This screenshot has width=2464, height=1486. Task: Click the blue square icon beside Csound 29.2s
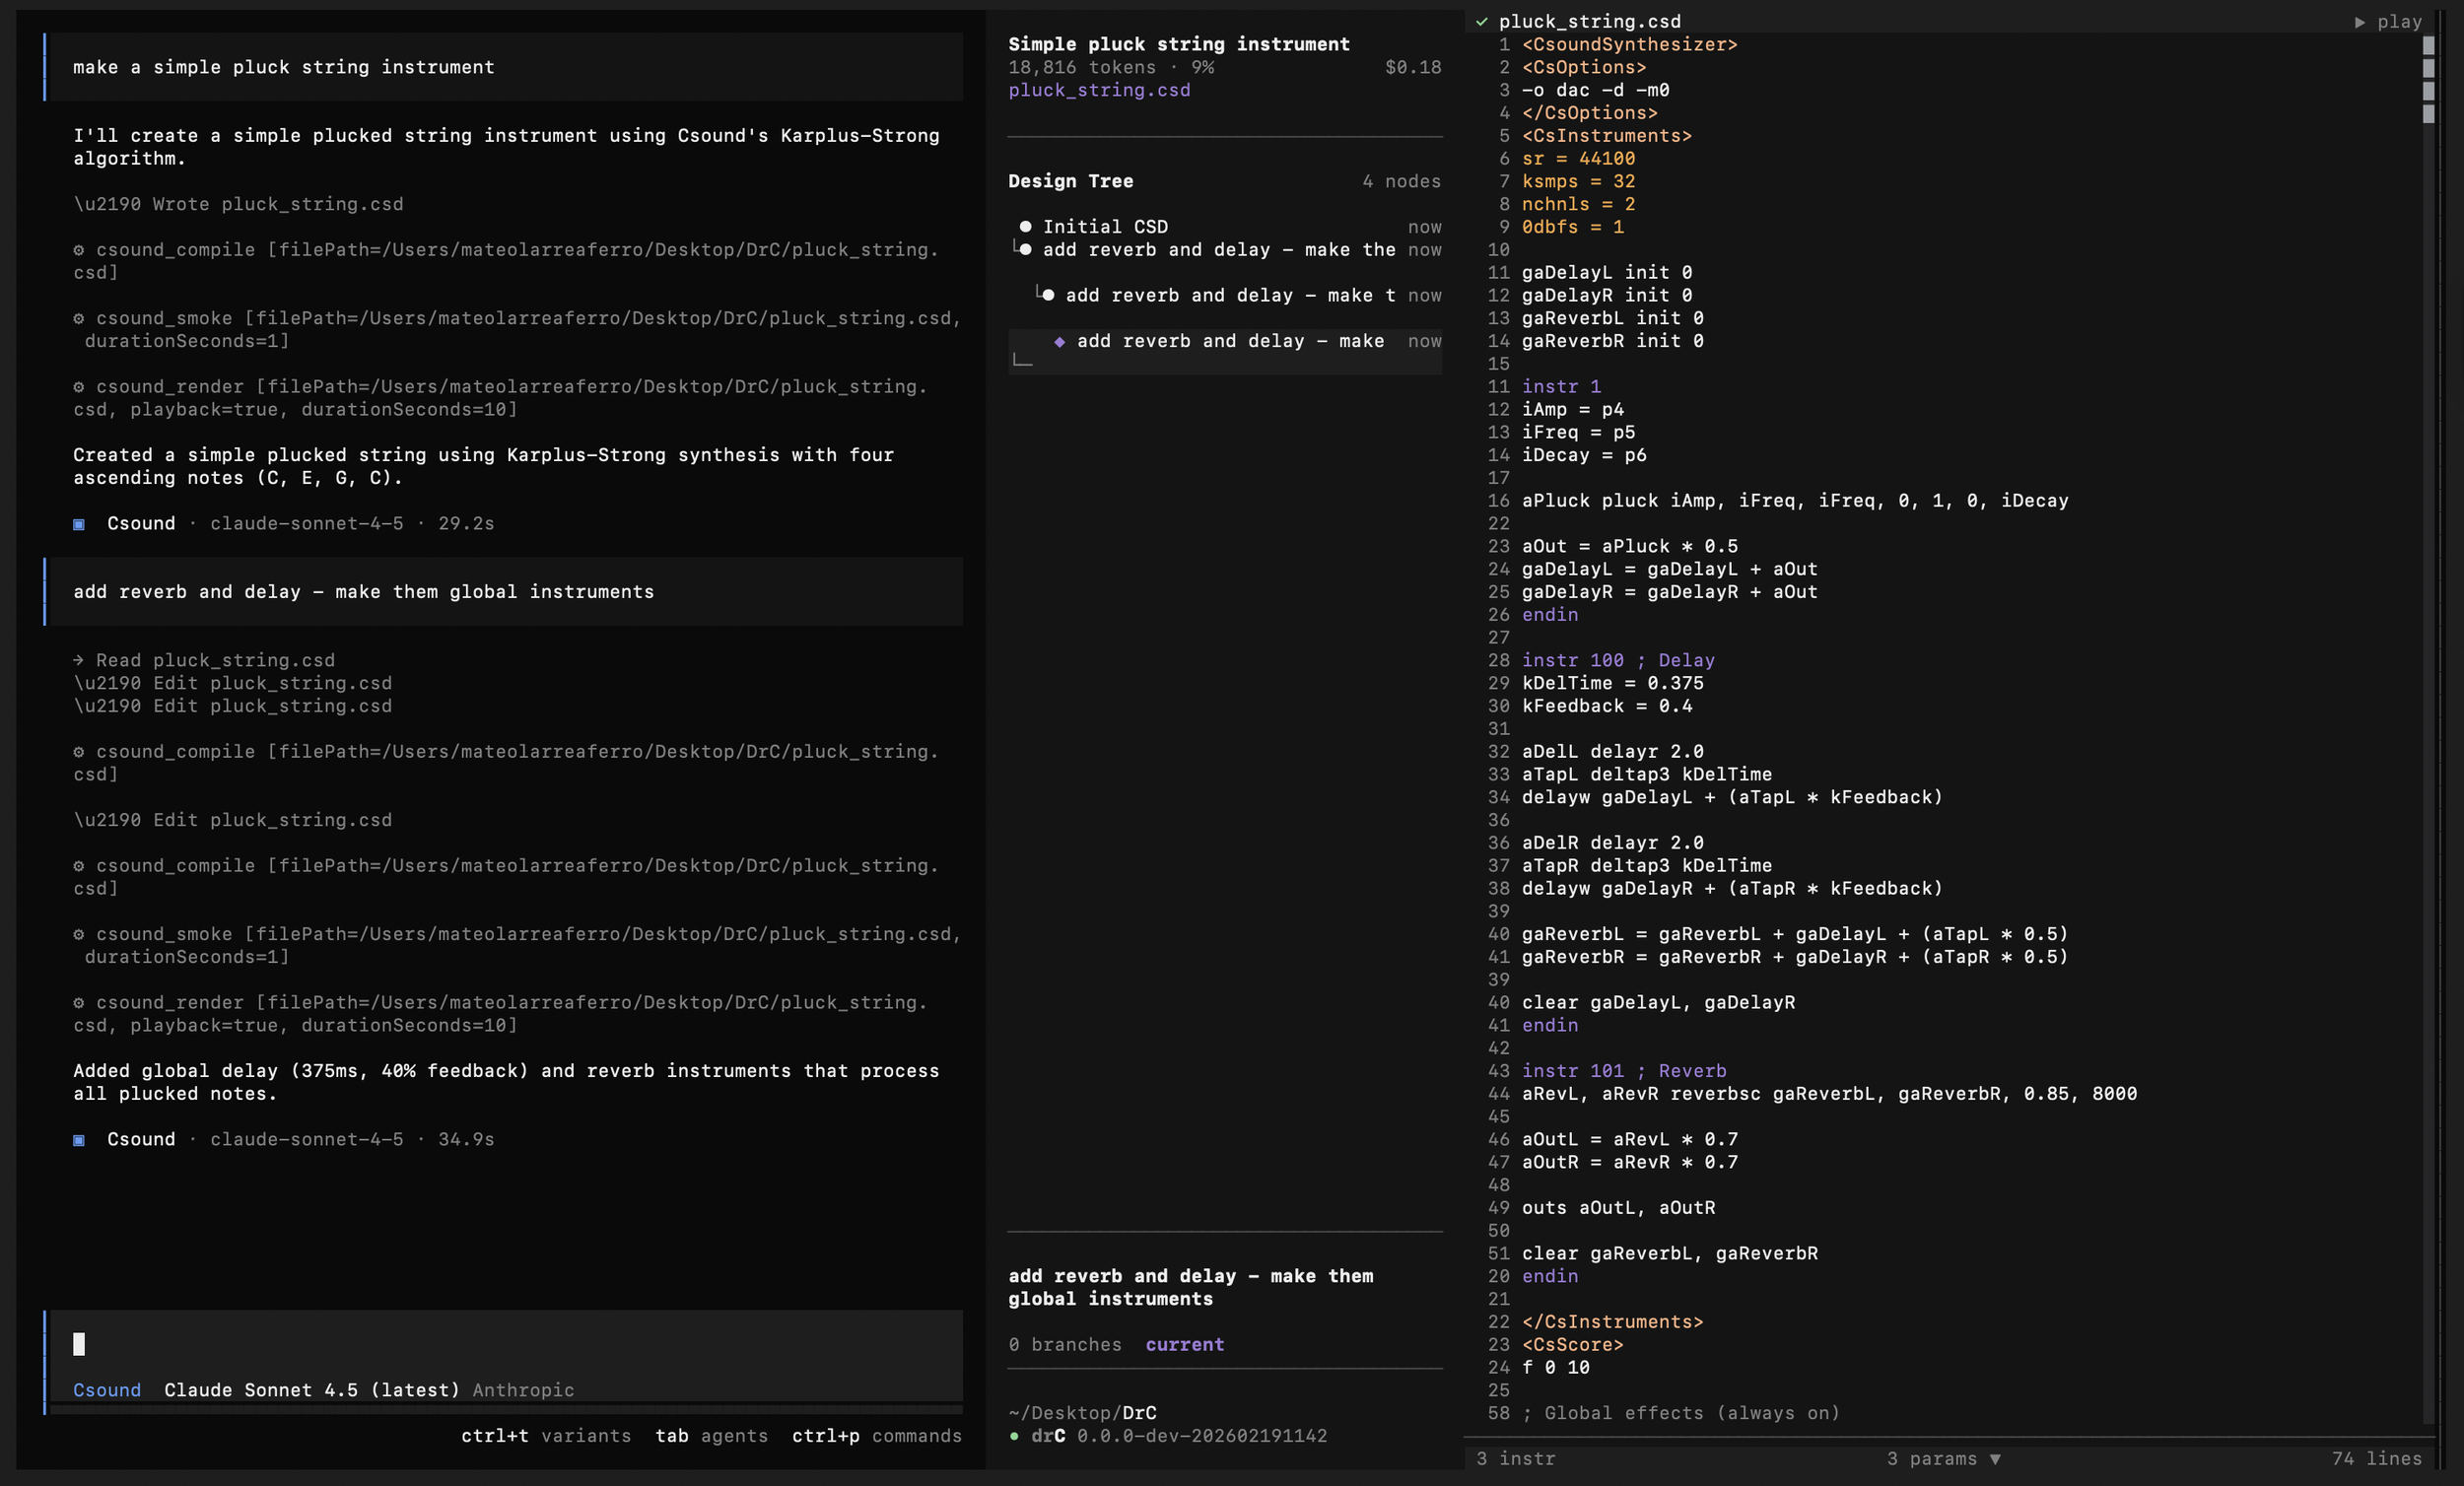(x=79, y=524)
